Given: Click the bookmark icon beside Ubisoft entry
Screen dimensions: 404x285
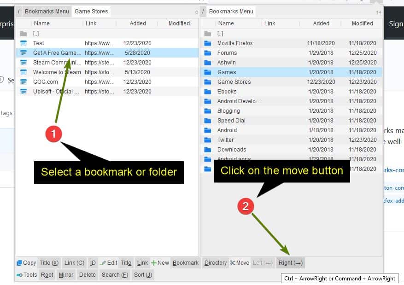Looking at the screenshot, I should (24, 91).
